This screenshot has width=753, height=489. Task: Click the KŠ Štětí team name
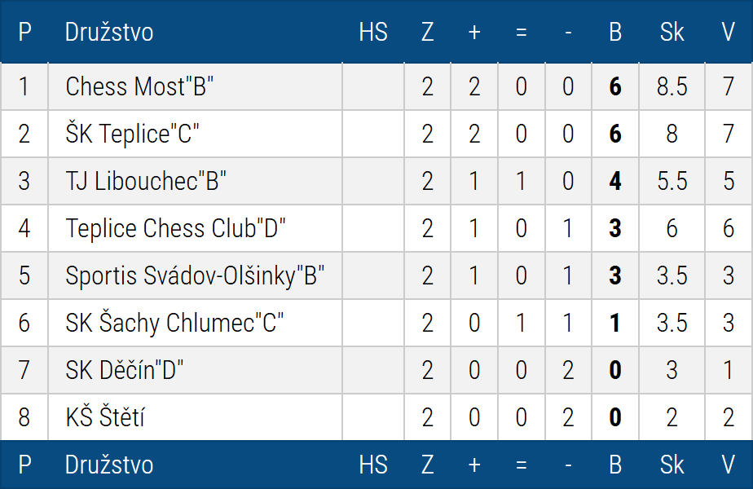(105, 417)
